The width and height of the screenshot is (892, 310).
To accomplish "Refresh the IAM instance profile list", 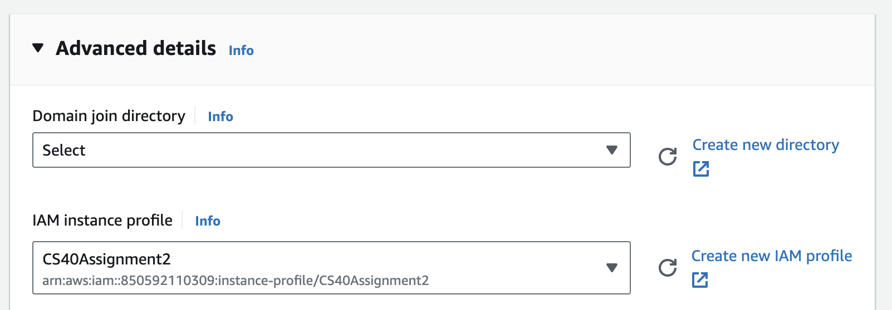I will [668, 268].
